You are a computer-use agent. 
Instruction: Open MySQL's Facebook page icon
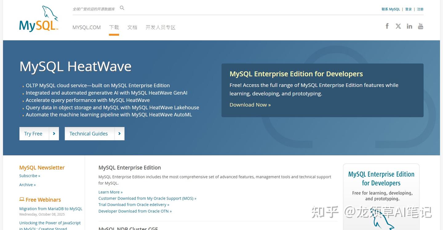pyautogui.click(x=387, y=26)
